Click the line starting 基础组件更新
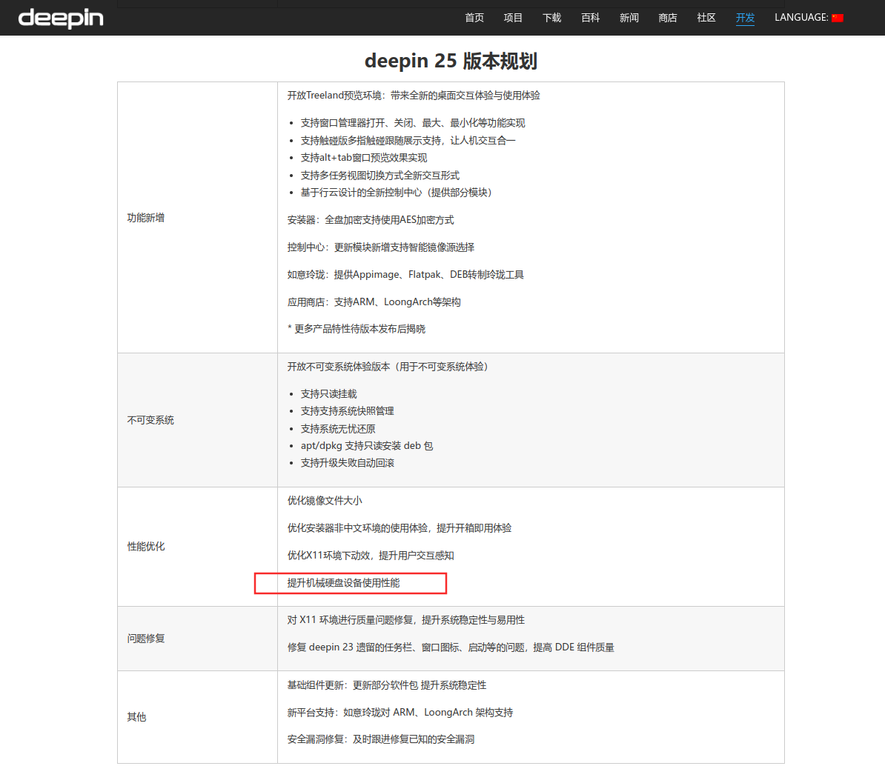Image resolution: width=885 pixels, height=766 pixels. [x=387, y=685]
